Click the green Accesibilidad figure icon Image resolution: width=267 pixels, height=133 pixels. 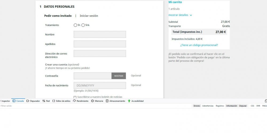click(129, 101)
